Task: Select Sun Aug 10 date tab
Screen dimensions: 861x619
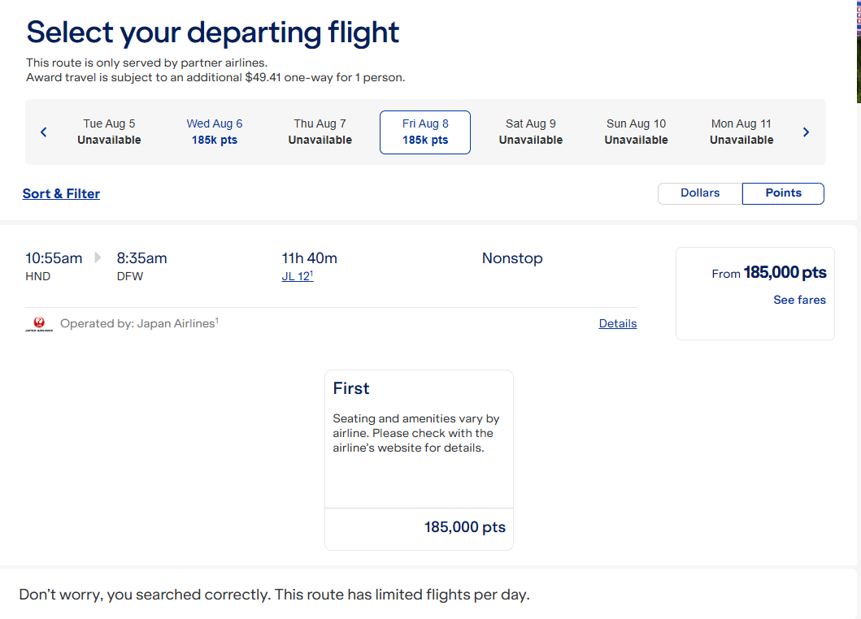Action: [636, 132]
